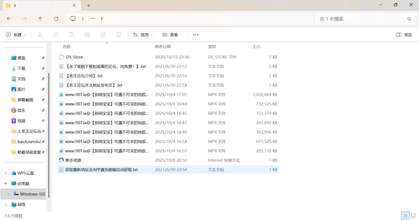Image resolution: width=419 pixels, height=220 pixels.
Task: Click the 更多资源 internet shortcut icon
Action: point(61,160)
